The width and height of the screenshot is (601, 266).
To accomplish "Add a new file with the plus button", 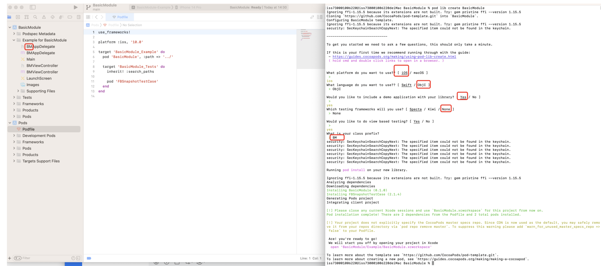I will click(10, 258).
